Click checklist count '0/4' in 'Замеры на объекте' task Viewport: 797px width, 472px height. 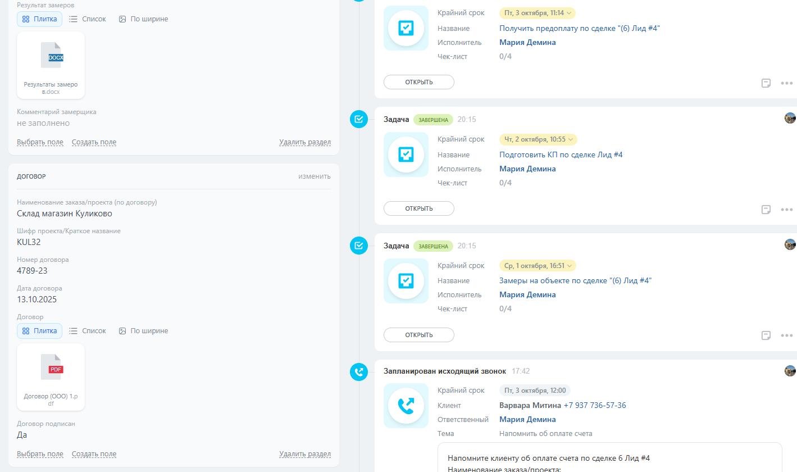(505, 308)
